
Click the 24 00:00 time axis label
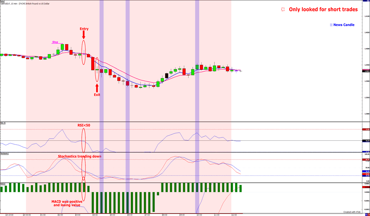click(x=27, y=215)
